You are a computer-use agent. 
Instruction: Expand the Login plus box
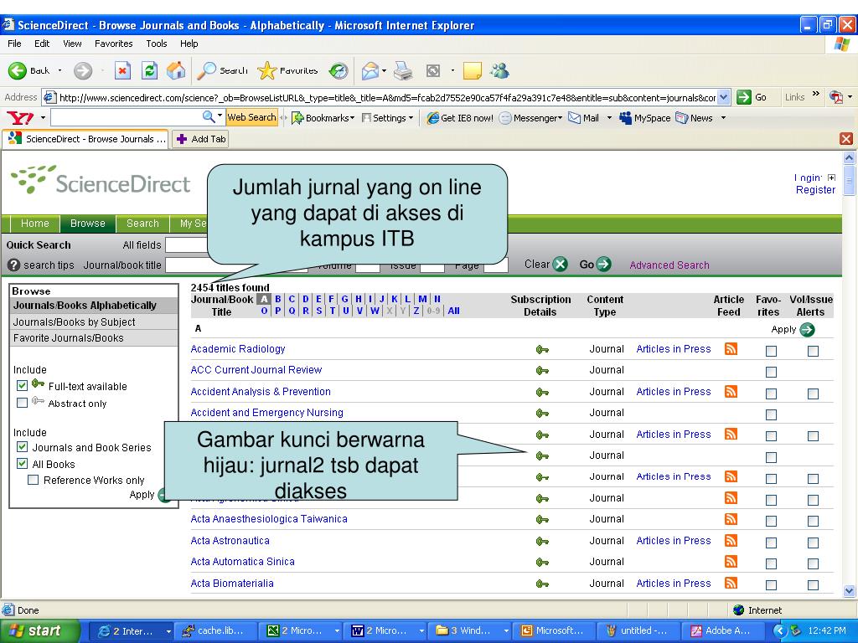(x=832, y=177)
